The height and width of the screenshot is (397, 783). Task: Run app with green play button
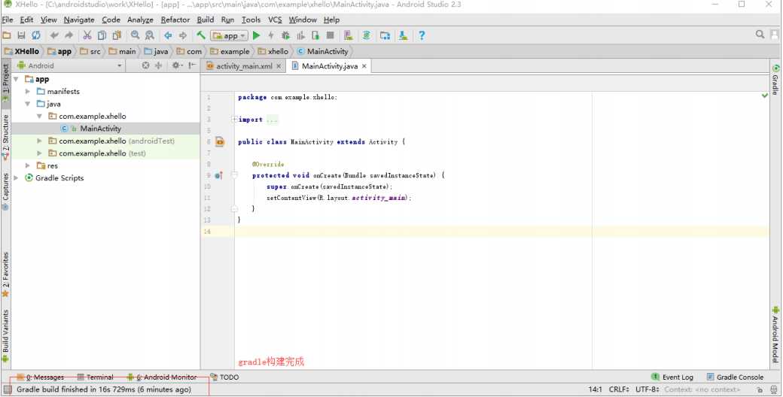click(x=257, y=35)
